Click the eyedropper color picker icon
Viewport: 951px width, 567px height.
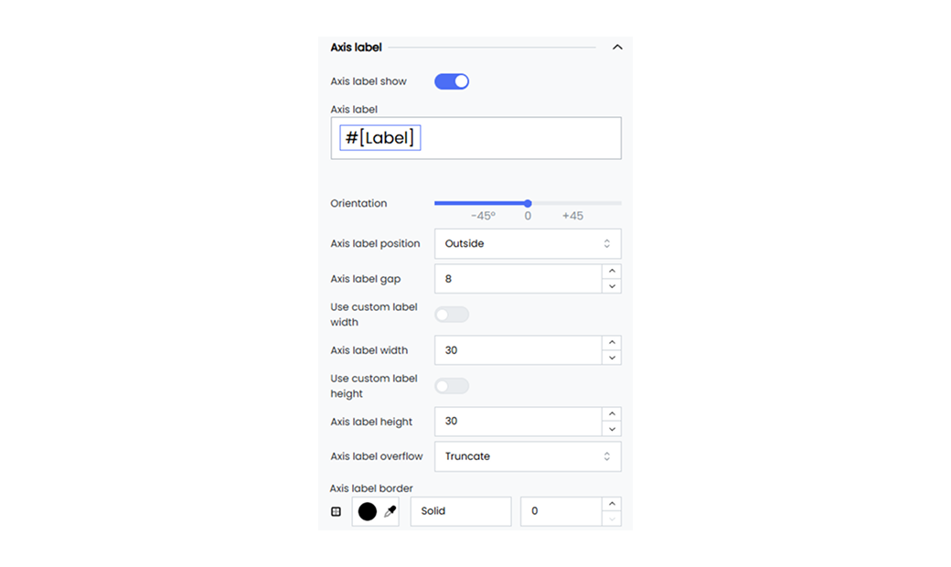coord(390,511)
